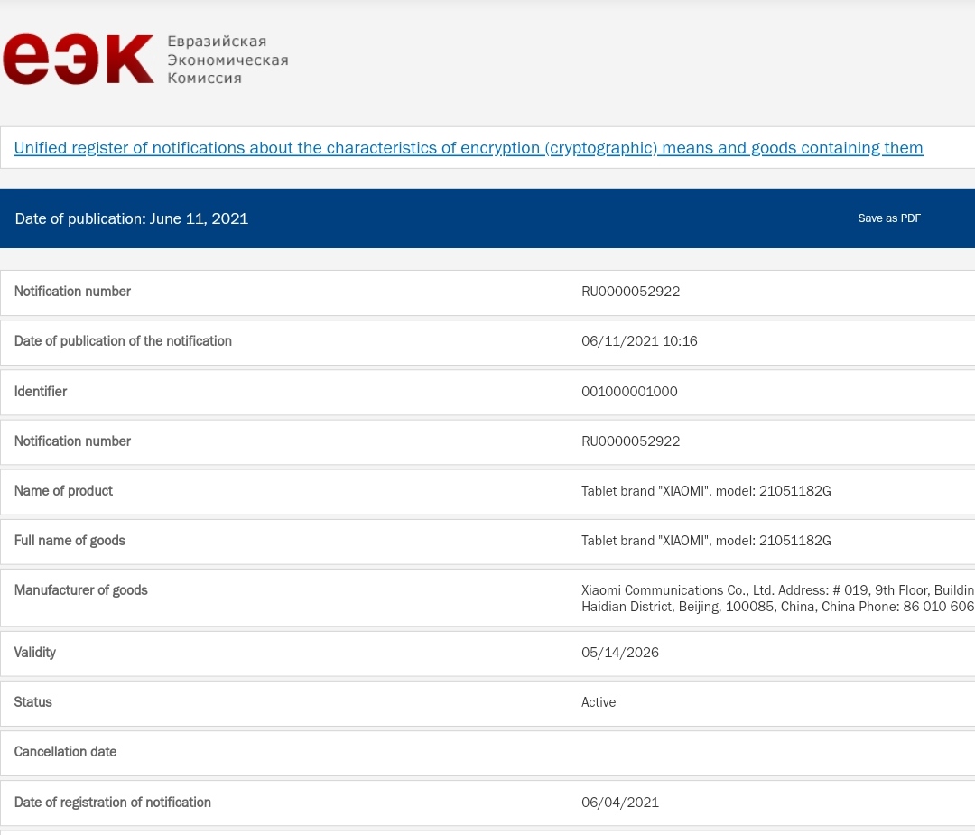Click the 'Manufacturer of goods' label
This screenshot has width=975, height=835.
point(81,590)
